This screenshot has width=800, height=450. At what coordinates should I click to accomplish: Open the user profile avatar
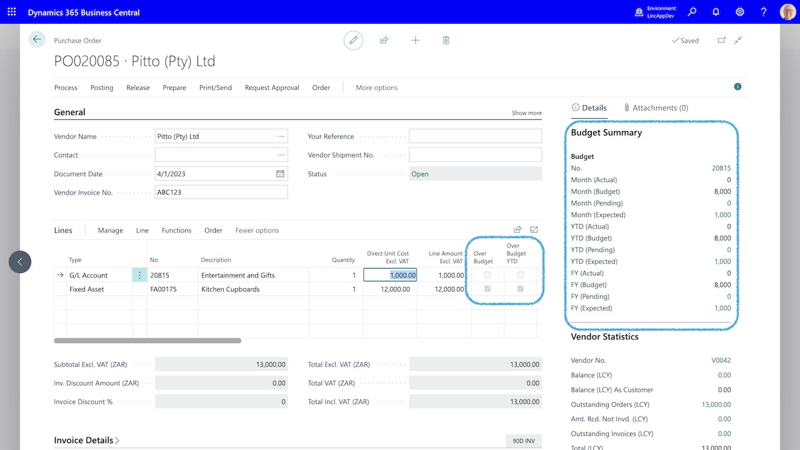tap(787, 12)
